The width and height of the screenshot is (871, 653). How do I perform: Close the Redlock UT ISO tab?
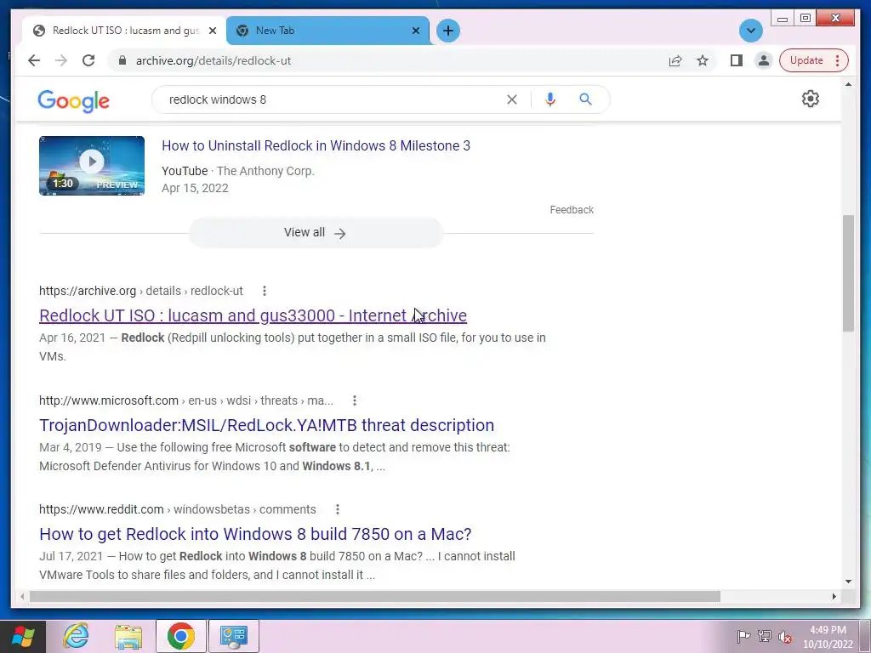[x=212, y=31]
